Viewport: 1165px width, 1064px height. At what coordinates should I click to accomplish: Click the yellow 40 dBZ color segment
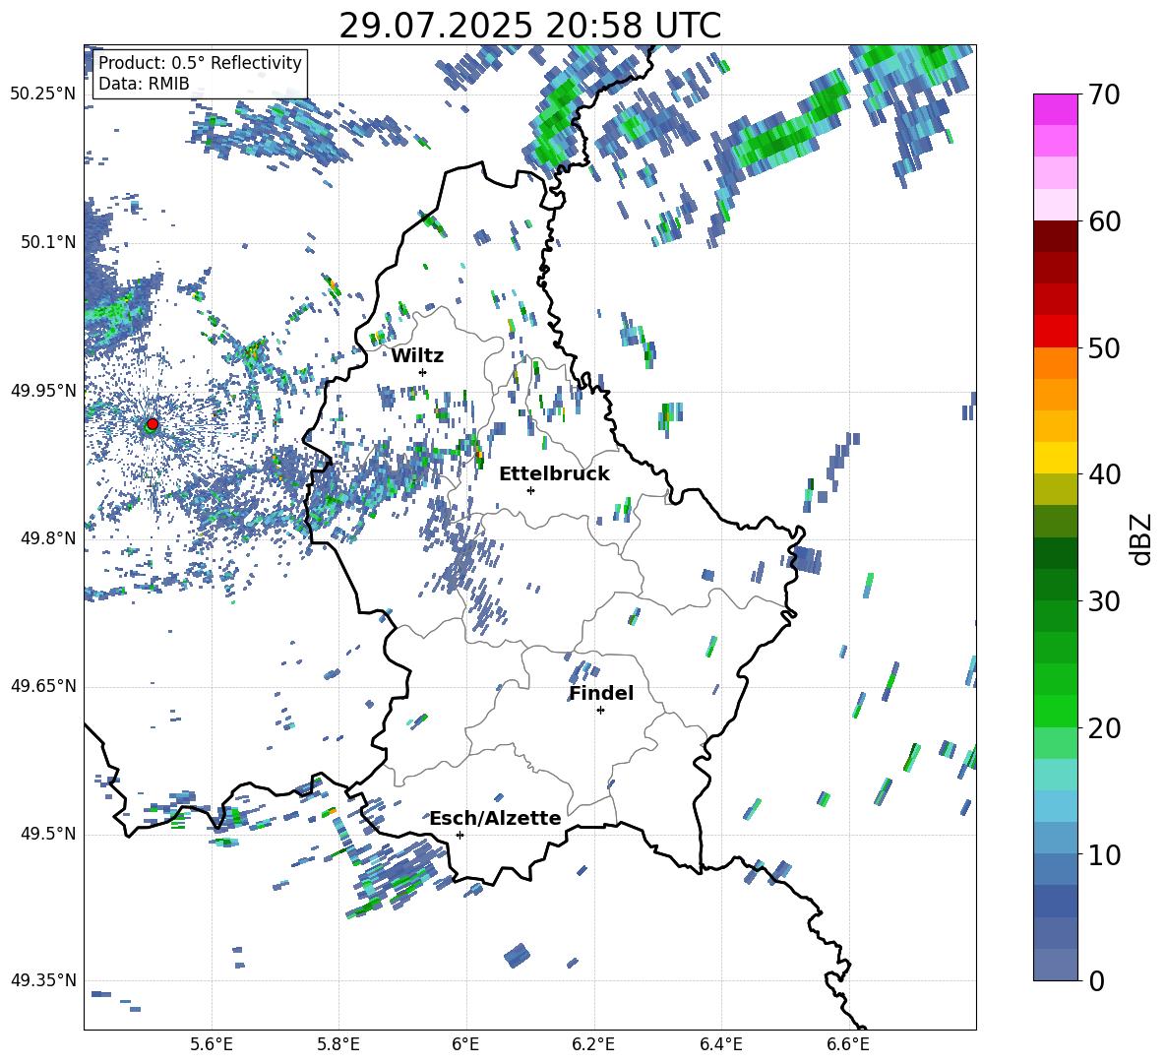coord(1056,458)
